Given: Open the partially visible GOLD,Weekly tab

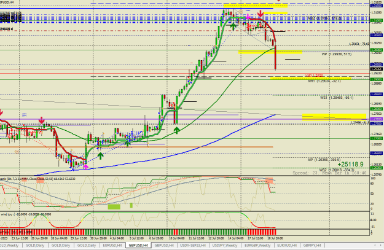Looking at the screenshot, I should 9,245.
